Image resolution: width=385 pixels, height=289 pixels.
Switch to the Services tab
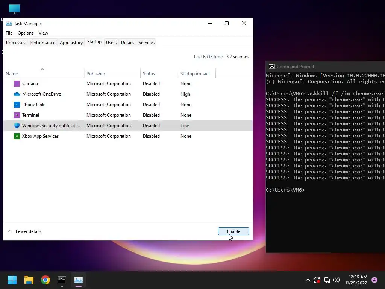click(147, 43)
